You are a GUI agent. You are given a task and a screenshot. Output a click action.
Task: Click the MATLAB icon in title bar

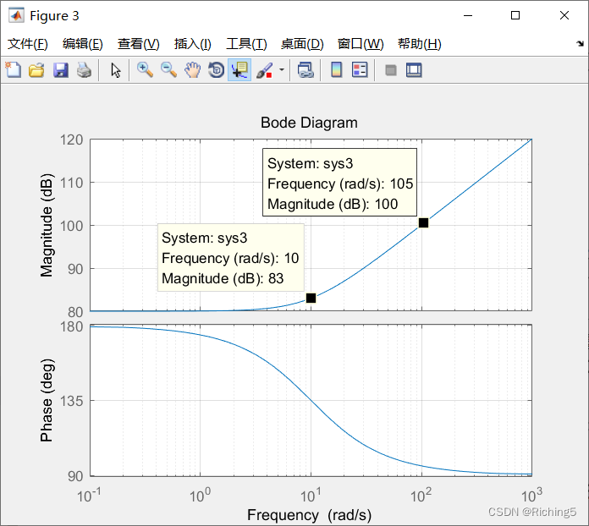point(17,15)
